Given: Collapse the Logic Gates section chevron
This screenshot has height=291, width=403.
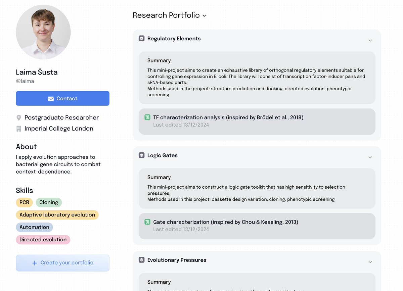Looking at the screenshot, I should (x=370, y=157).
